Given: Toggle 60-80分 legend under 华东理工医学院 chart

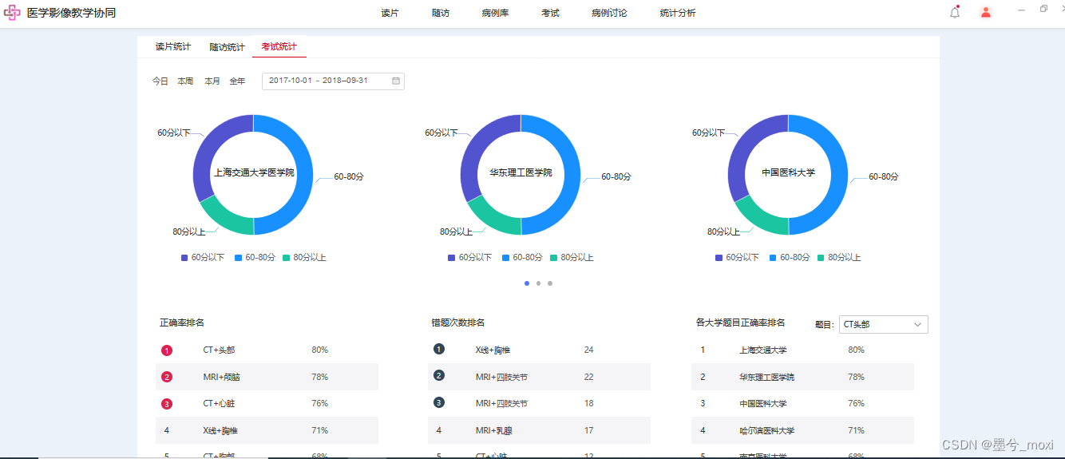Looking at the screenshot, I should pos(523,258).
